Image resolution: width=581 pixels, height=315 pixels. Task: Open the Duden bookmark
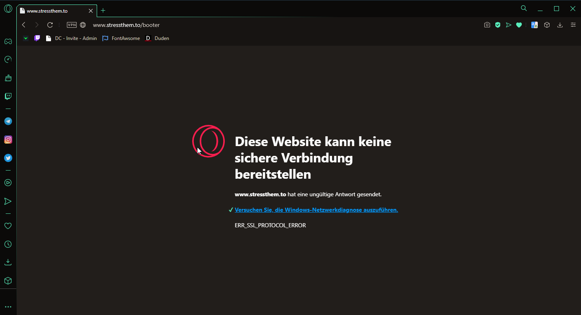[x=157, y=38]
